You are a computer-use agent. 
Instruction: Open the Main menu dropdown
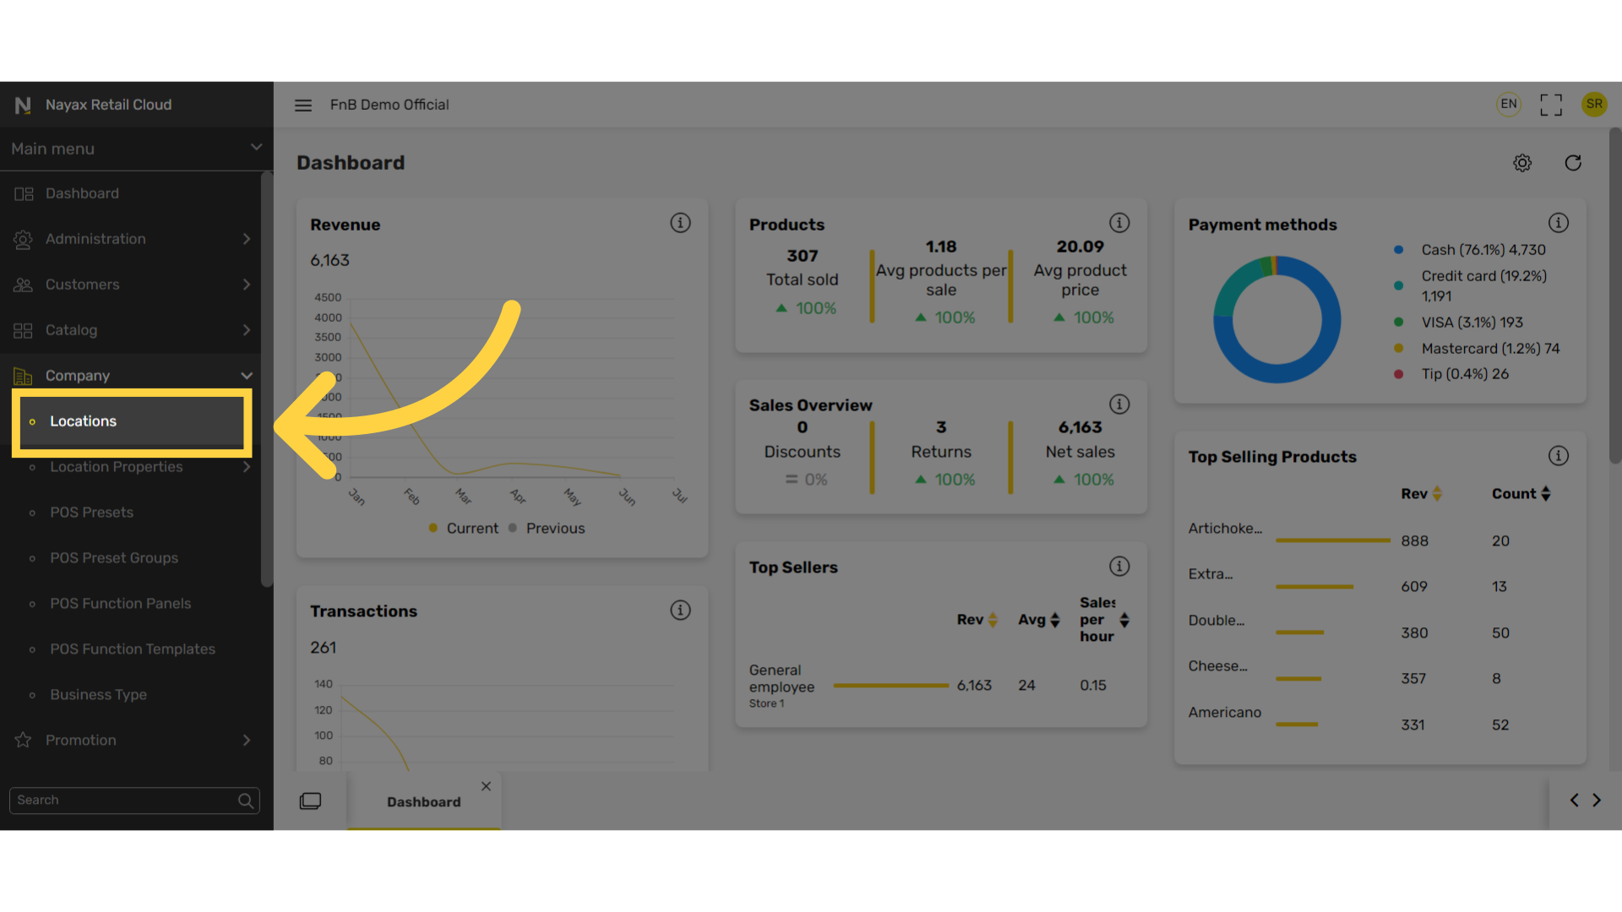[136, 149]
